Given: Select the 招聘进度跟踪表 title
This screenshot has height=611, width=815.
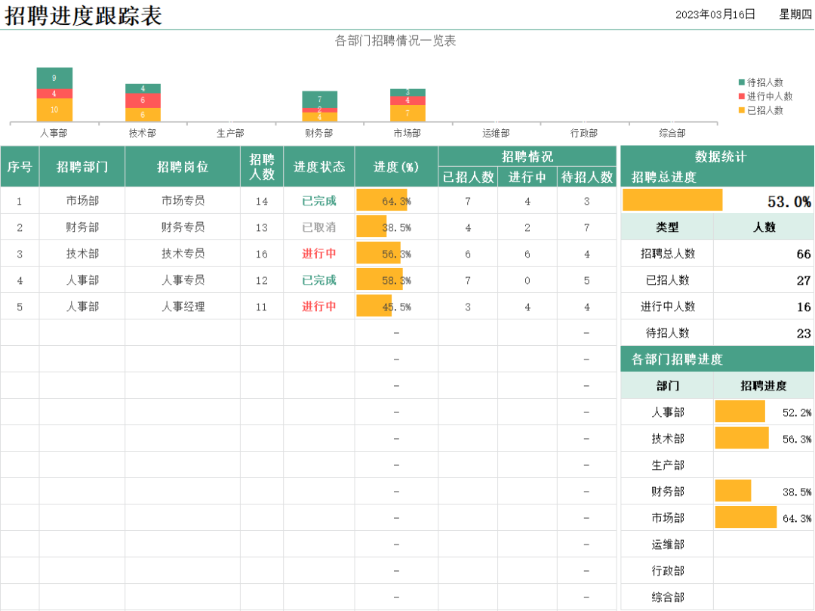Looking at the screenshot, I should 84,16.
